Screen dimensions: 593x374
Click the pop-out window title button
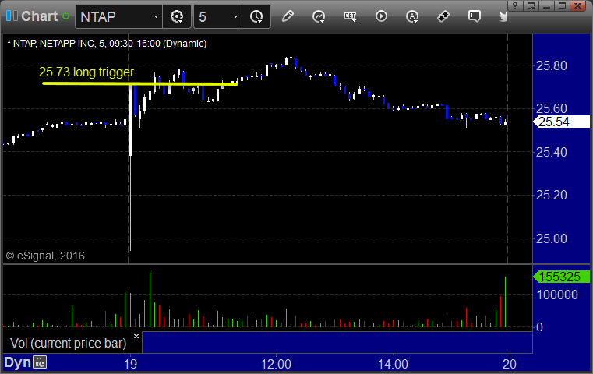[x=531, y=5]
